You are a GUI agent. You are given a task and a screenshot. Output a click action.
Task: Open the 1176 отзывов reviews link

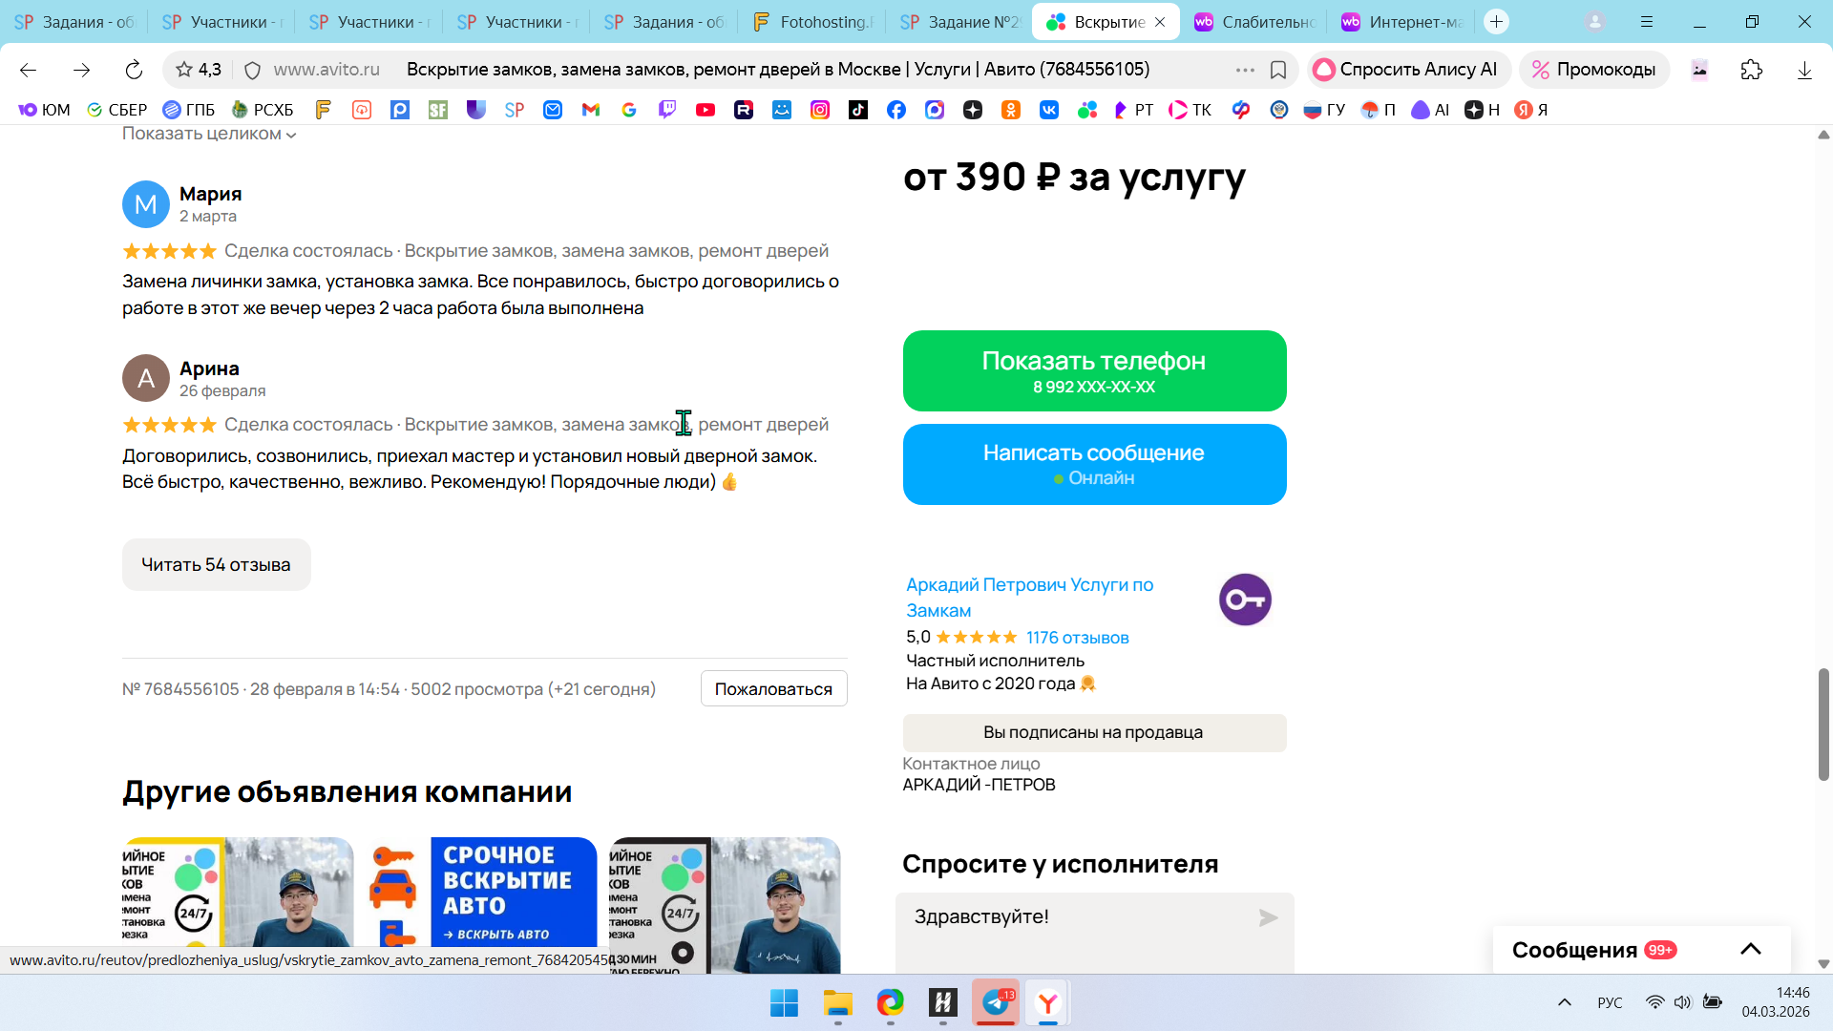point(1077,638)
